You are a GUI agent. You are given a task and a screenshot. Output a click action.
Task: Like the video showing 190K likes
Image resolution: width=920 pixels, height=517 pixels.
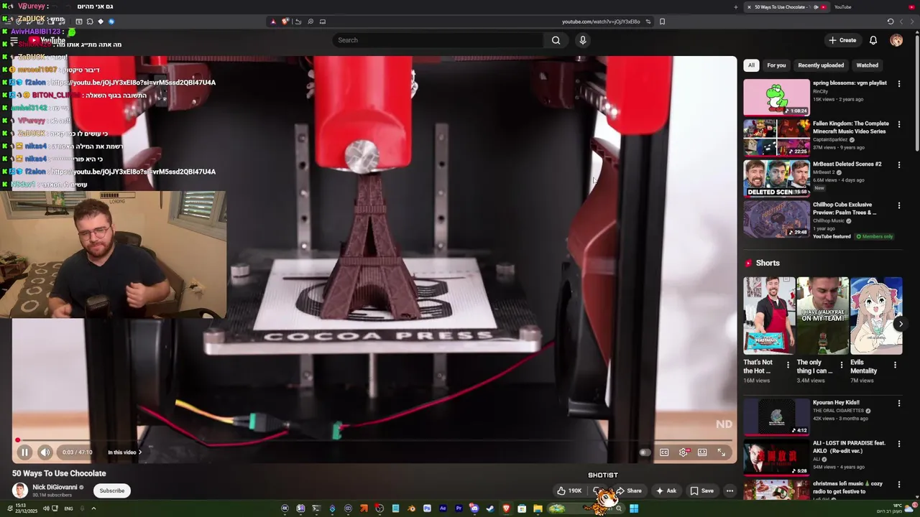tap(569, 491)
